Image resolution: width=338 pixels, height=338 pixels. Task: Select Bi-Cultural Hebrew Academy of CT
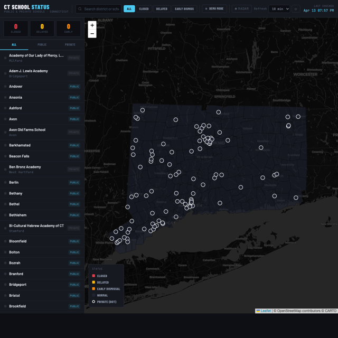click(x=42, y=228)
